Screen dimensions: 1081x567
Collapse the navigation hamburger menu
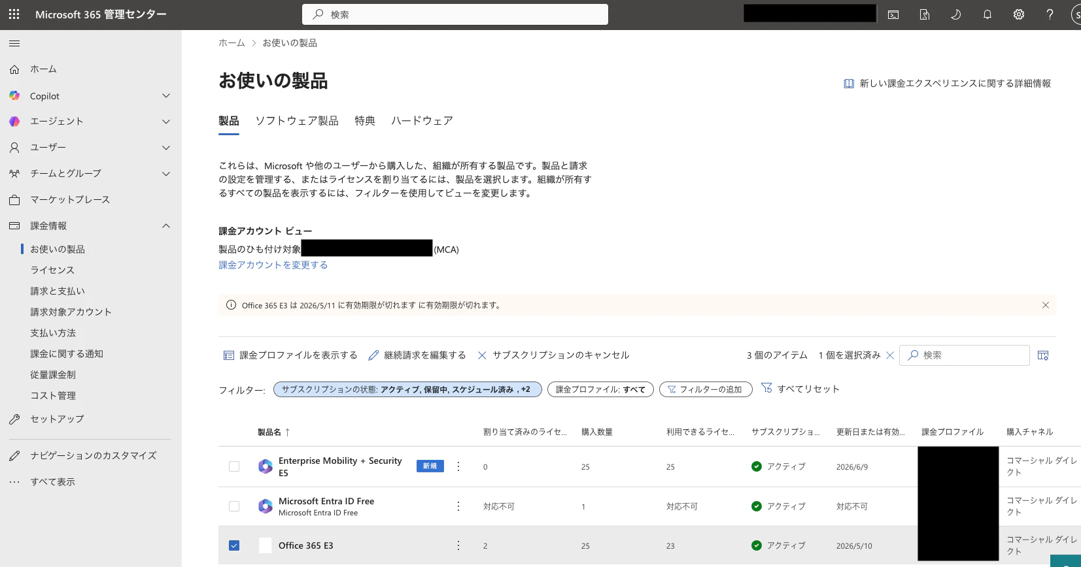(14, 44)
